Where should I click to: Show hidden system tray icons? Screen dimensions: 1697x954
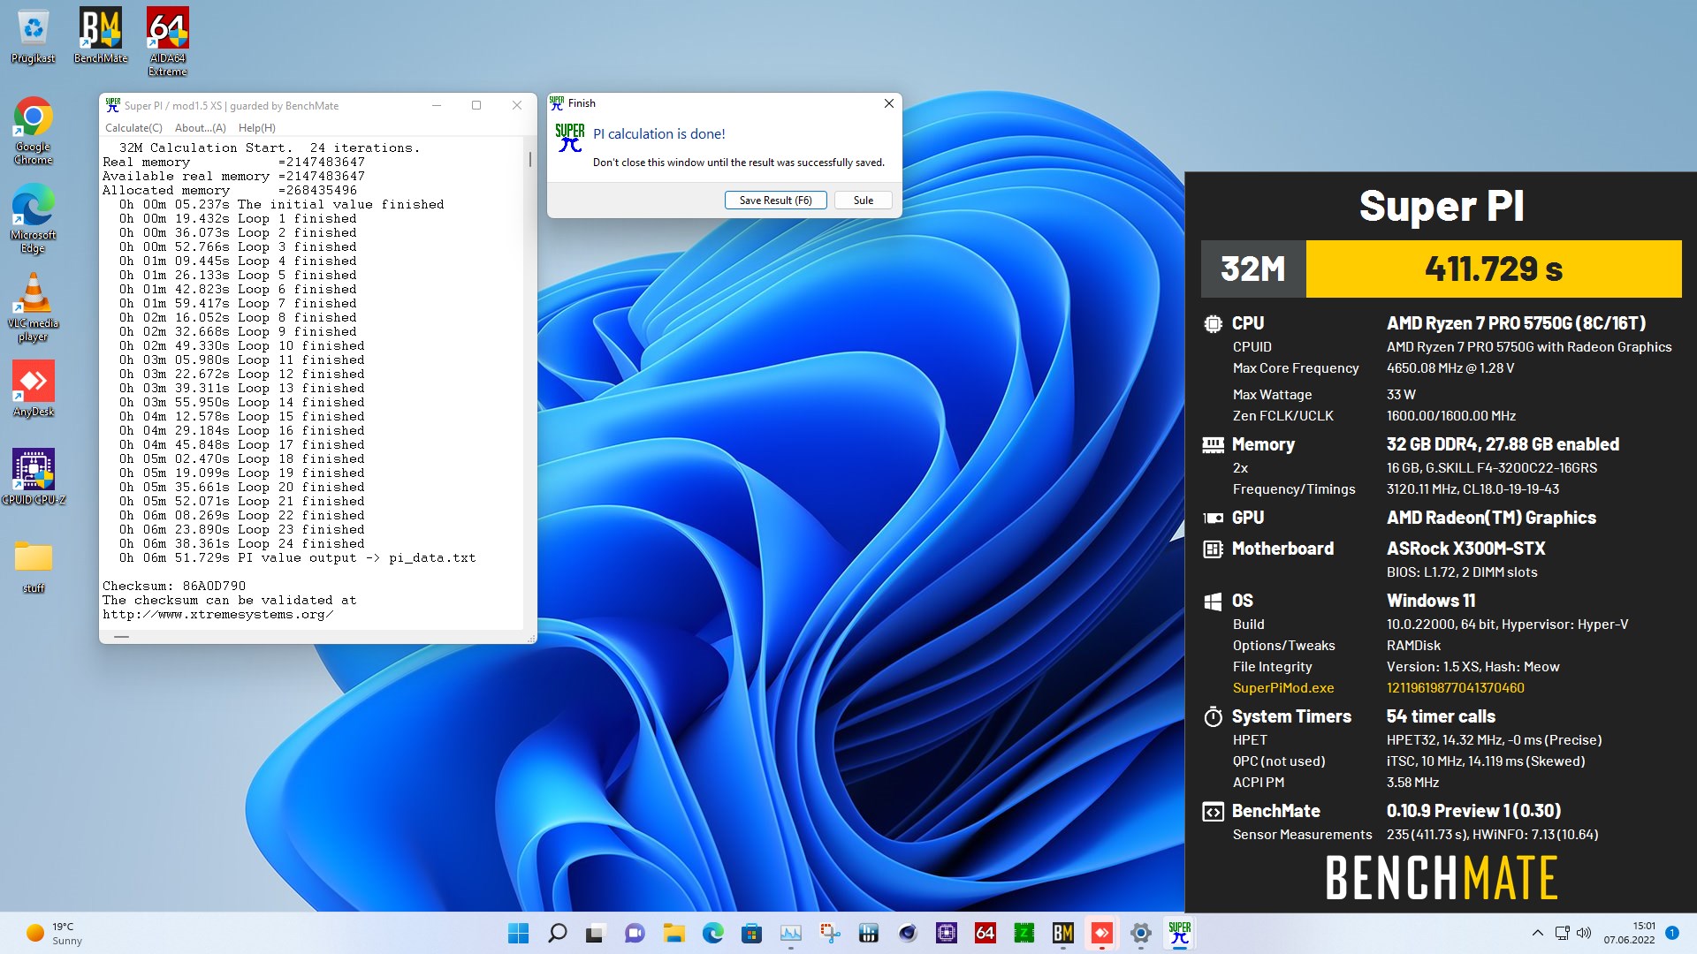(1537, 933)
